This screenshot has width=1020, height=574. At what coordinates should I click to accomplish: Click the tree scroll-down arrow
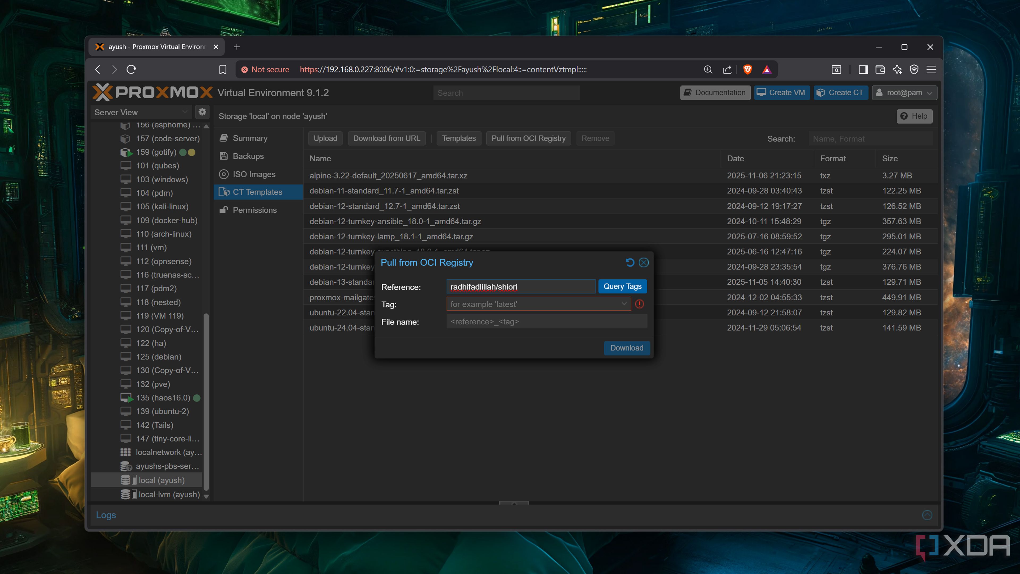click(206, 496)
